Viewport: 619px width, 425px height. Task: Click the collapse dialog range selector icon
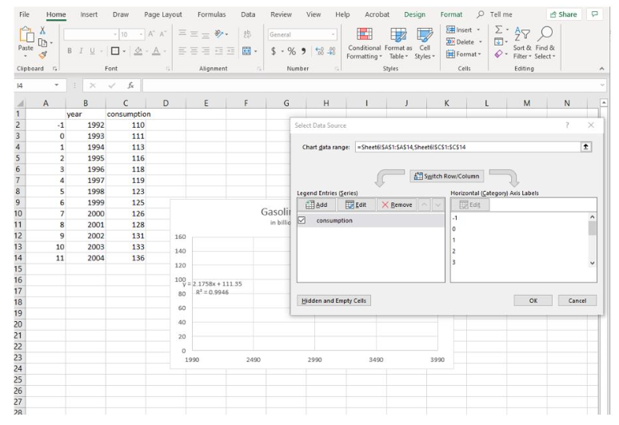585,147
